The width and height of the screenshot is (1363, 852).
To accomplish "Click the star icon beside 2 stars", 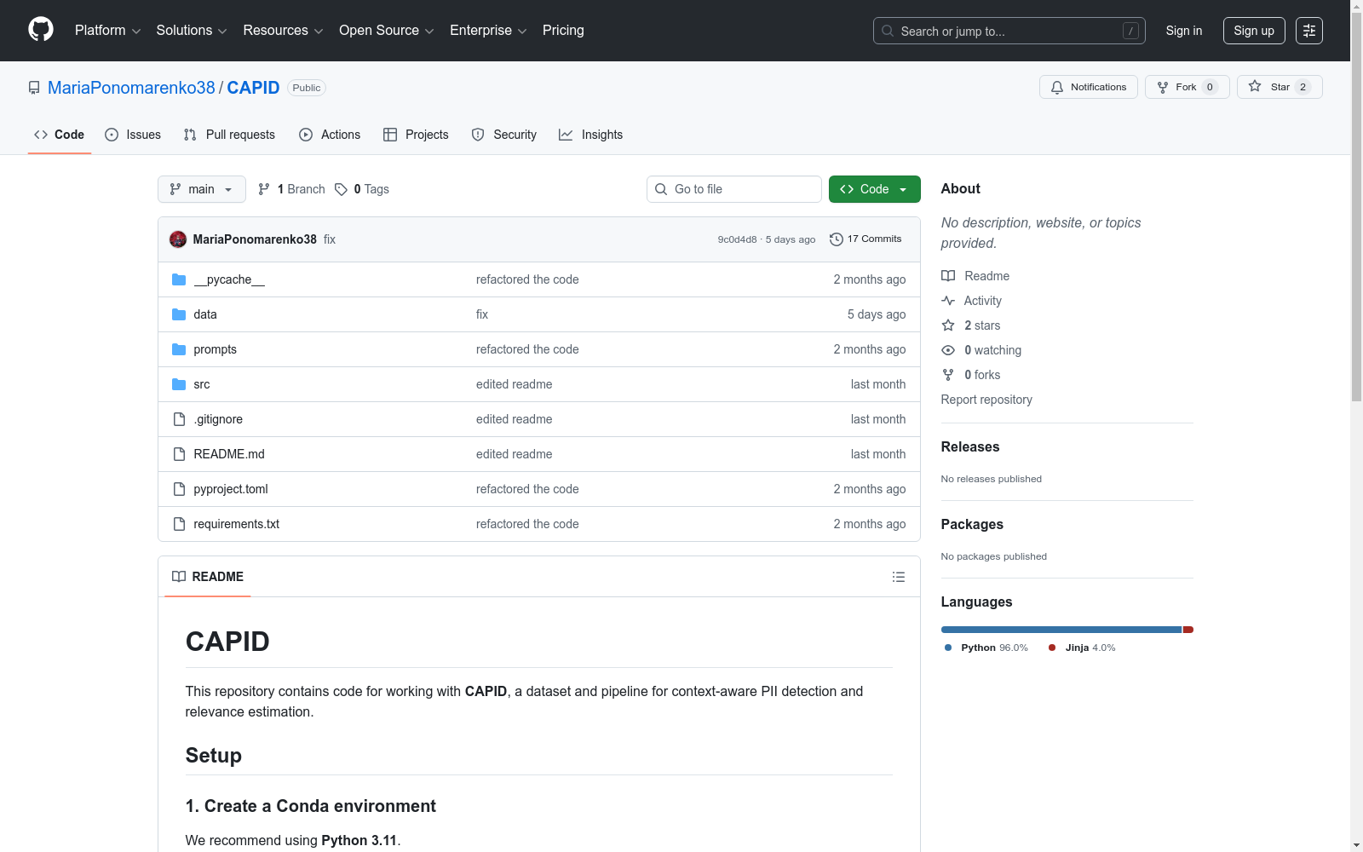I will tap(948, 325).
